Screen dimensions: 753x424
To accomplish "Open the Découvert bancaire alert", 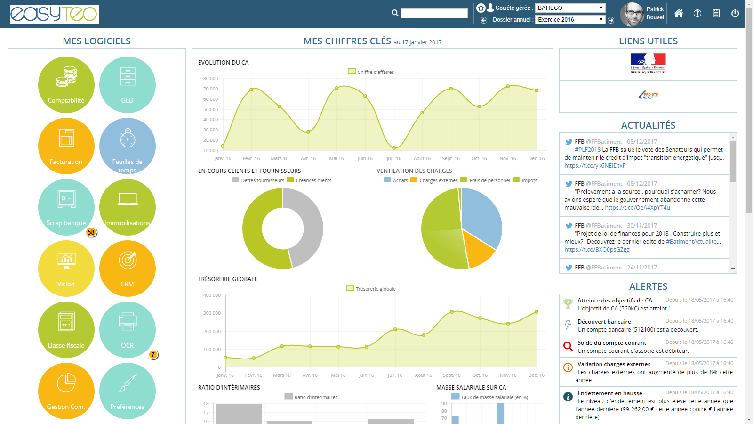I will pyautogui.click(x=604, y=322).
